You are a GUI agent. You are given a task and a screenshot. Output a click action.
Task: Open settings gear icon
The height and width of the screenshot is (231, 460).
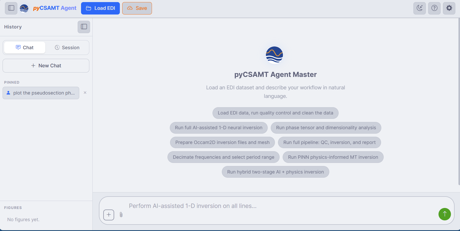(449, 8)
